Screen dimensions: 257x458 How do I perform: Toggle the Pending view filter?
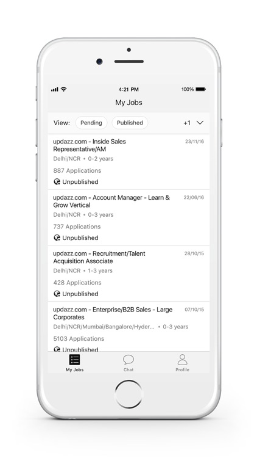[91, 123]
